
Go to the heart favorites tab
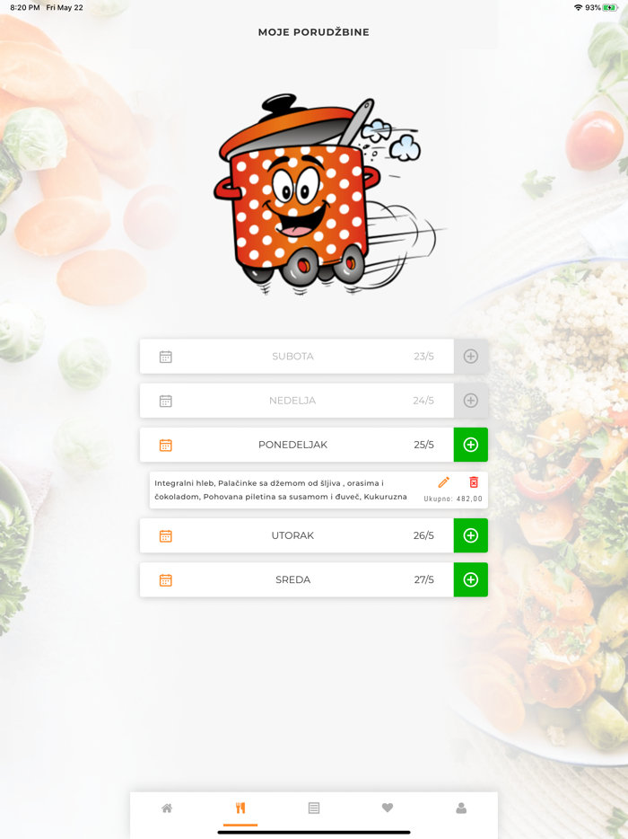(x=388, y=808)
